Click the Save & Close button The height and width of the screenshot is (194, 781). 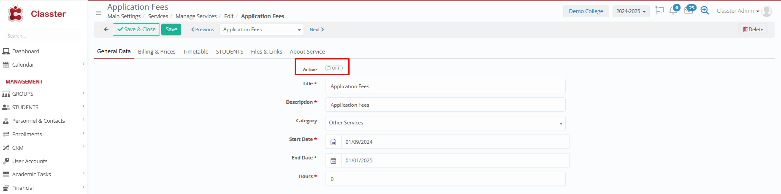pos(136,30)
